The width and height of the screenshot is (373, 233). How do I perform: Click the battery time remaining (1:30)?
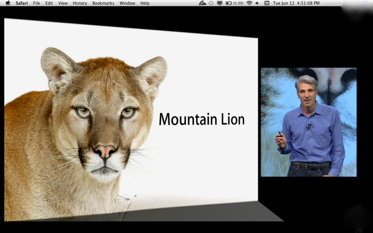[x=238, y=3]
